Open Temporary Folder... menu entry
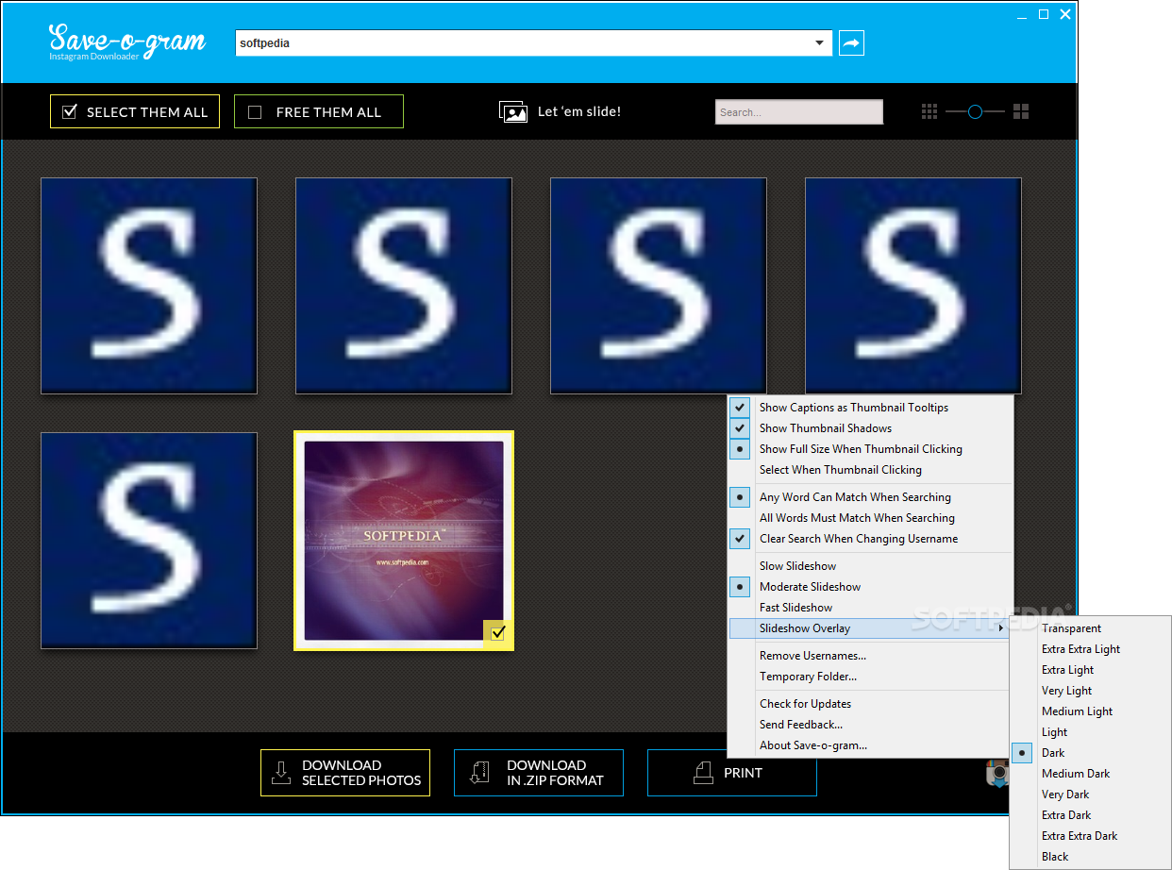The height and width of the screenshot is (870, 1172). pyautogui.click(x=870, y=677)
